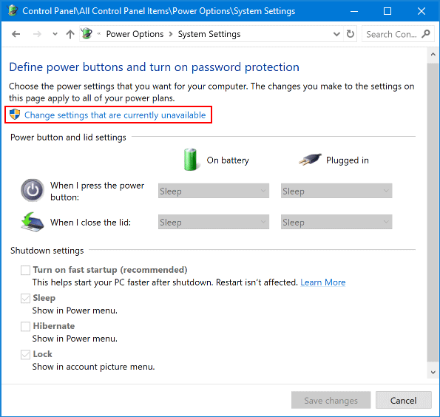Open the close lid Plugged in dropdown
Image resolution: width=440 pixels, height=417 pixels.
[x=336, y=223]
